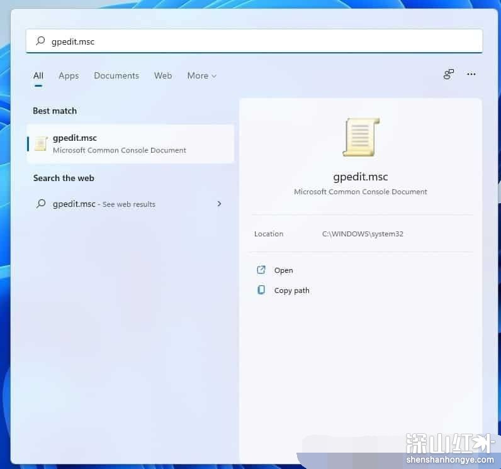The height and width of the screenshot is (469, 501).
Task: Click the web search magnifier icon
Action: click(41, 204)
